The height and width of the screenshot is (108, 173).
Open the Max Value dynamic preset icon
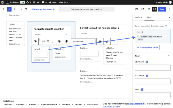(147, 76)
